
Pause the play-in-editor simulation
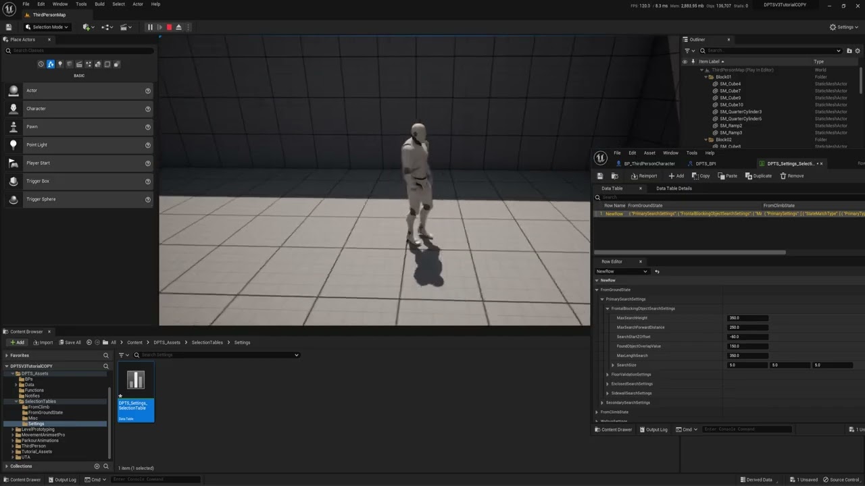[x=150, y=27]
